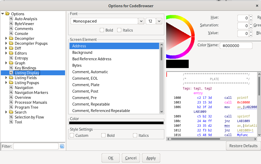Open the Monospaced font family dropdown

(x=141, y=21)
